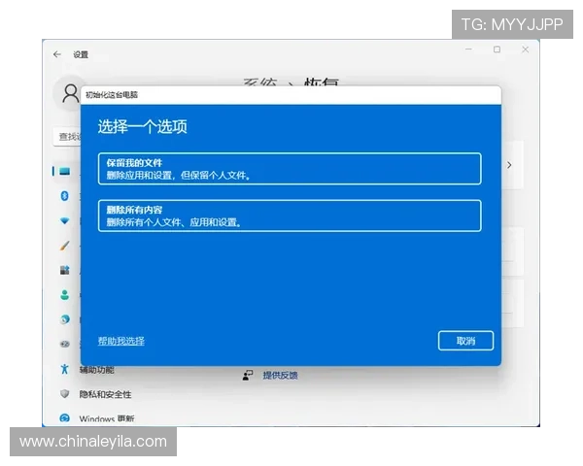Open the Gaming controller sidebar icon
This screenshot has height=466, width=583.
point(65,344)
